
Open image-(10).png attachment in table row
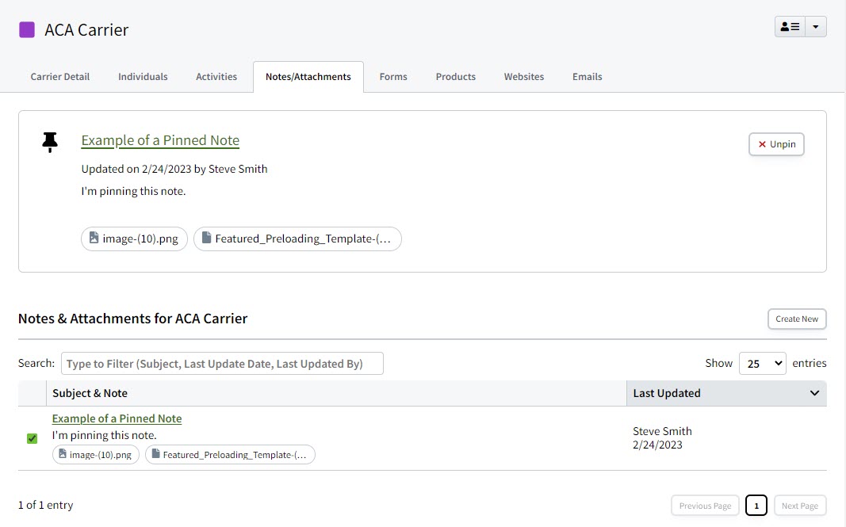pos(95,455)
